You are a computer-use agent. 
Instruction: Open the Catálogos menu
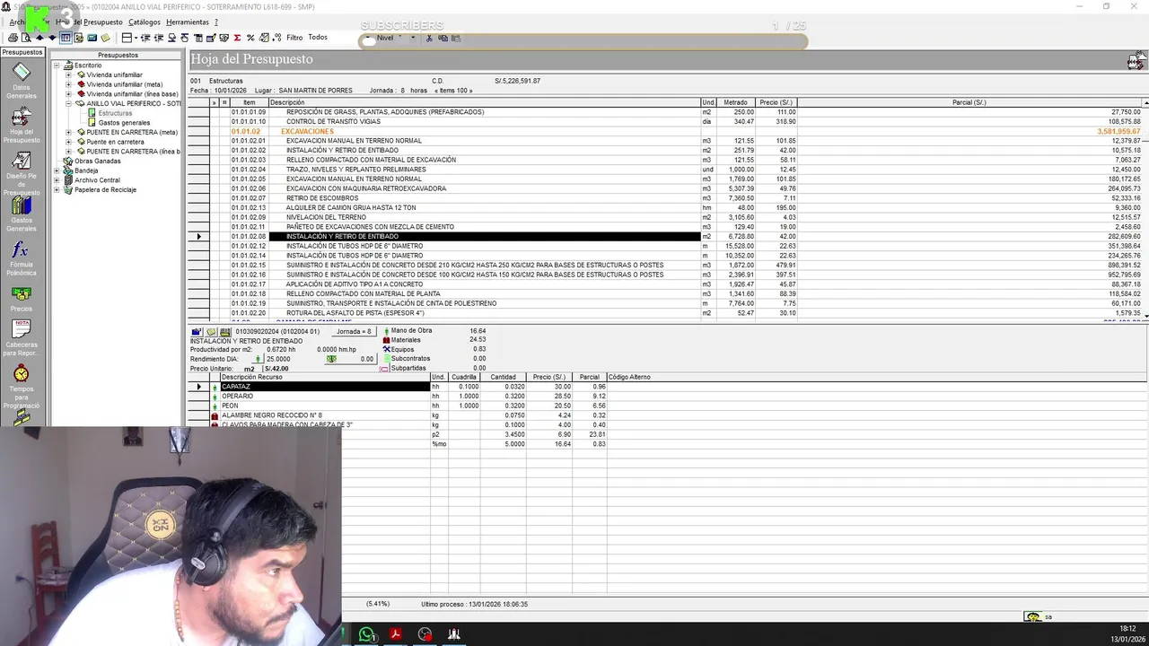145,22
